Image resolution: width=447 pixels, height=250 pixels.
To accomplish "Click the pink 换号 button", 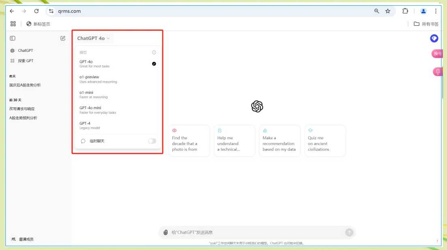I will click(x=437, y=53).
